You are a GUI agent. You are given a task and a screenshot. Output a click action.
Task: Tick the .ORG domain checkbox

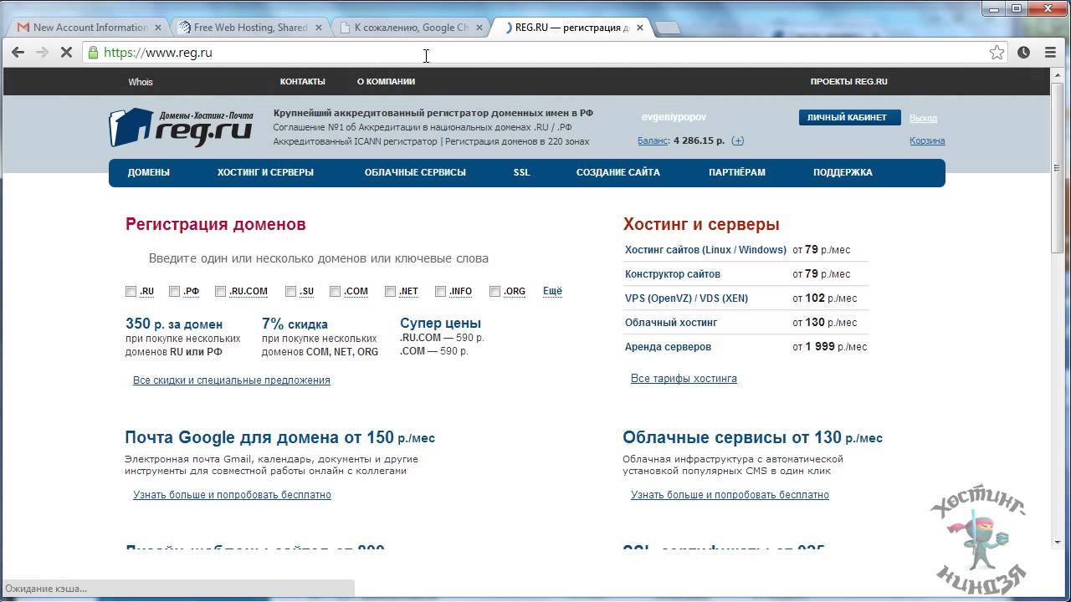[495, 291]
